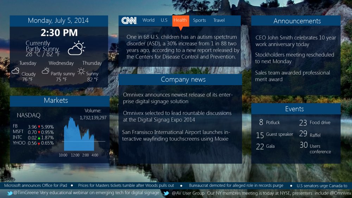Screen dimensions: 352x198
Task: Click the Announcements panel header
Action: (296, 21)
